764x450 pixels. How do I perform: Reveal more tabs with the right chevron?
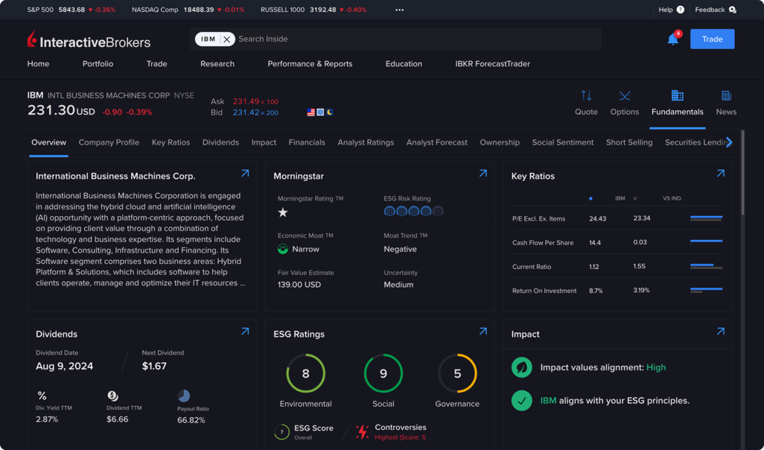[x=729, y=142]
